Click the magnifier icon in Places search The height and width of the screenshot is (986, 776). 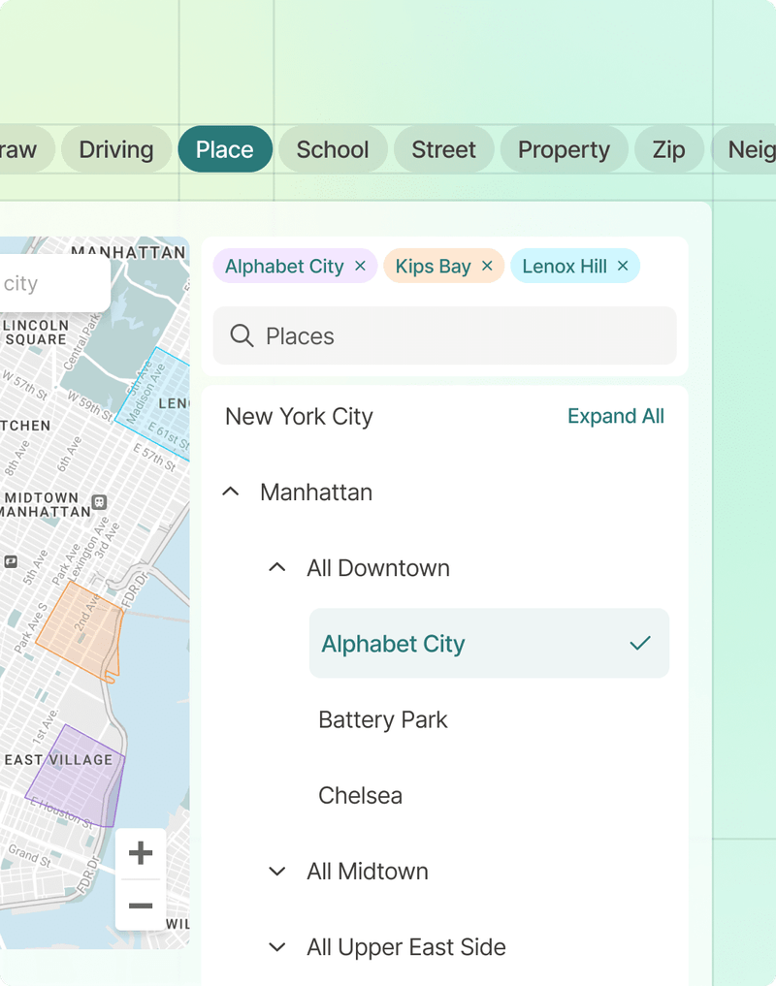point(242,336)
